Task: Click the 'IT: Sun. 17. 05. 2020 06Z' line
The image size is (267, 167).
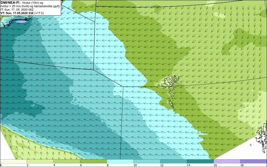Action: click(x=17, y=10)
